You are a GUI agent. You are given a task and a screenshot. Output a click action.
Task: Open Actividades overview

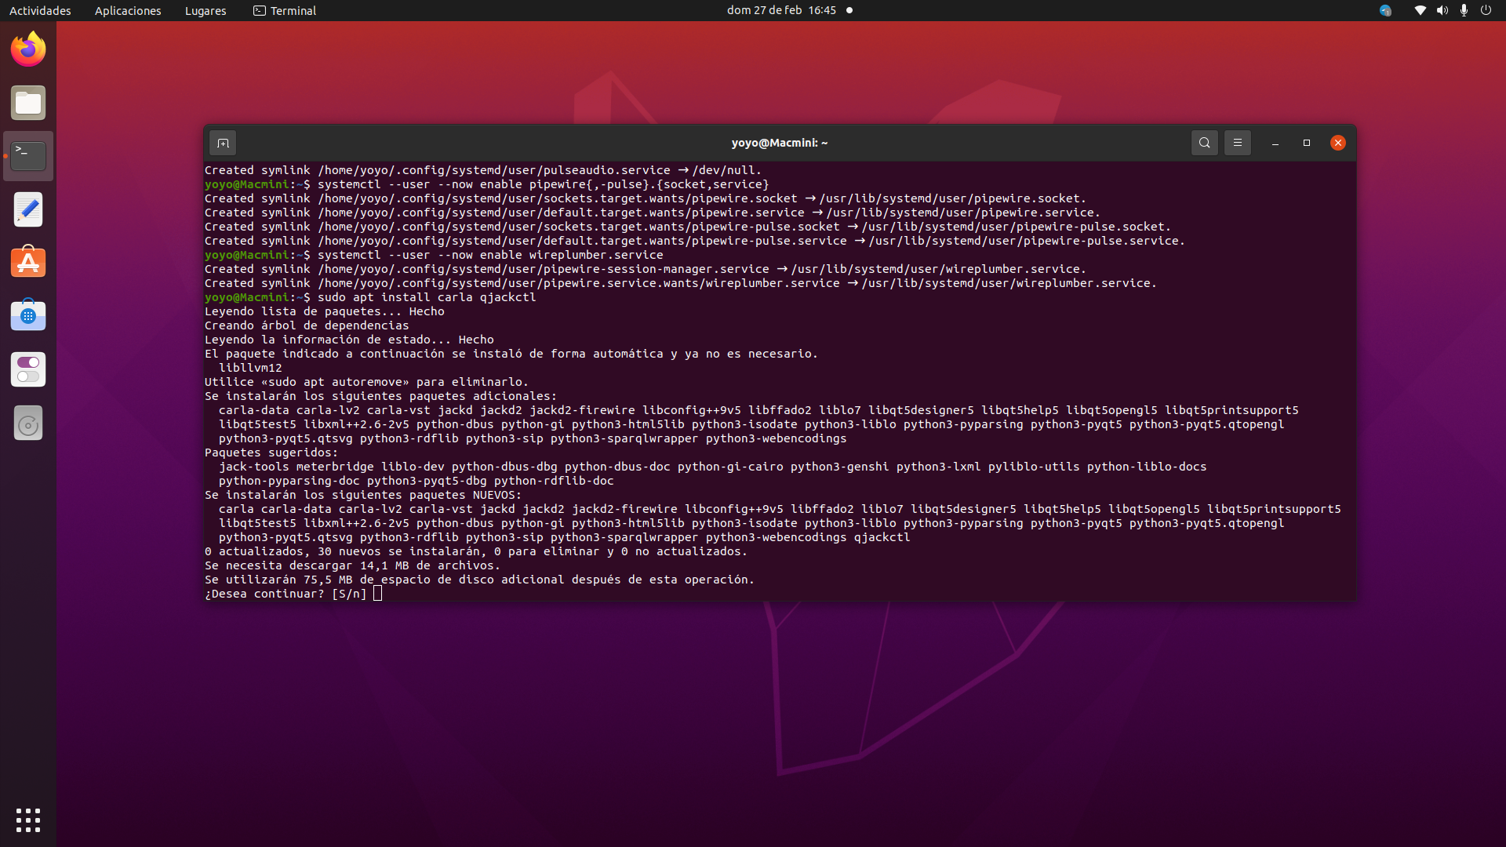(40, 10)
